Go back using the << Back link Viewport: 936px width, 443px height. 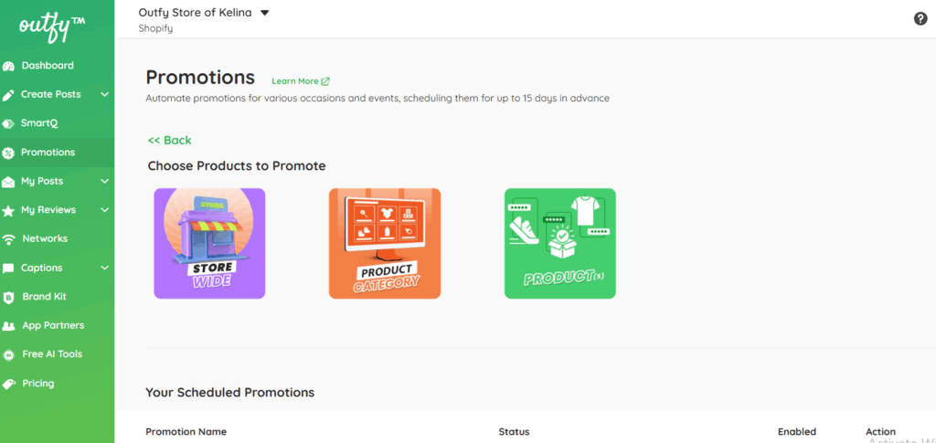tap(170, 140)
